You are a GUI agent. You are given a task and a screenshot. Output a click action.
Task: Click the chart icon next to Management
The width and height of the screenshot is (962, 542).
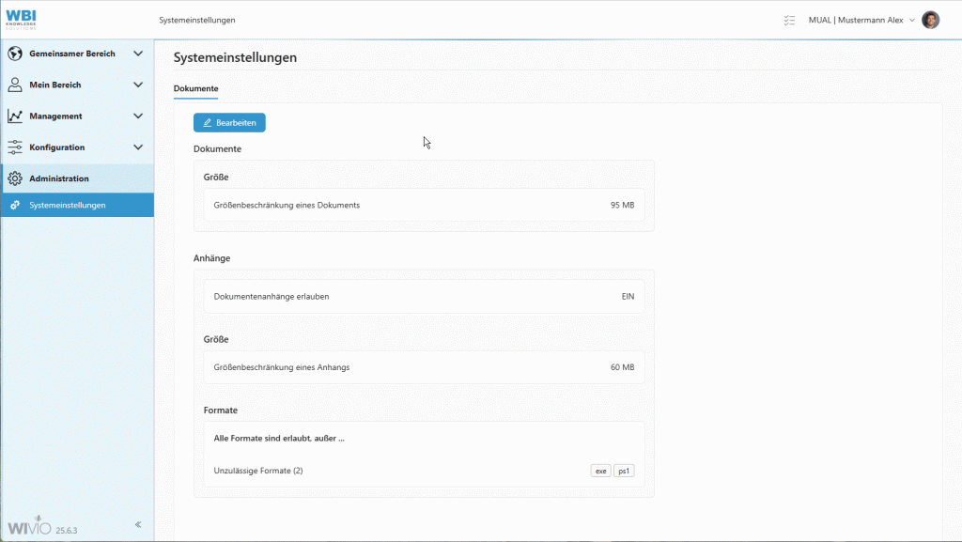[x=16, y=116]
